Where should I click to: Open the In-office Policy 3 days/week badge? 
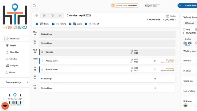125,6
